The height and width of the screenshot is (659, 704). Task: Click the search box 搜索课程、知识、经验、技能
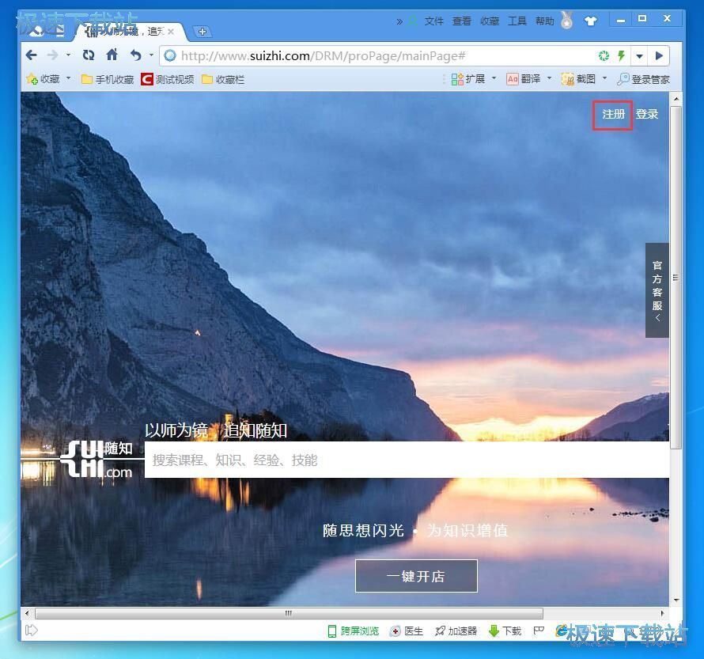coord(407,460)
